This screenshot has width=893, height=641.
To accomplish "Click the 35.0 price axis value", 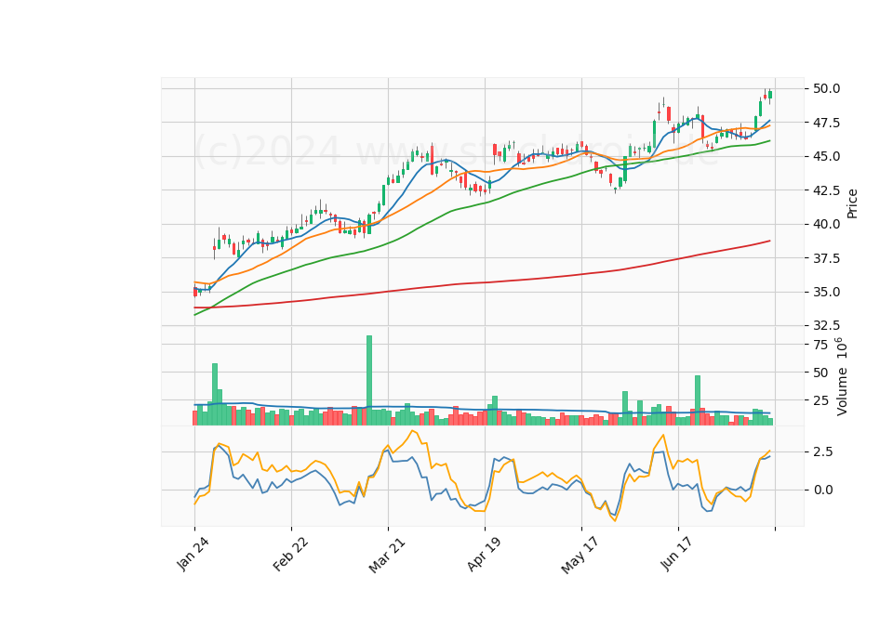I will point(826,292).
